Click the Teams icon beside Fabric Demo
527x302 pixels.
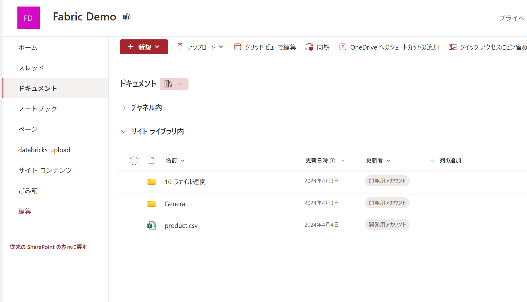click(x=127, y=17)
